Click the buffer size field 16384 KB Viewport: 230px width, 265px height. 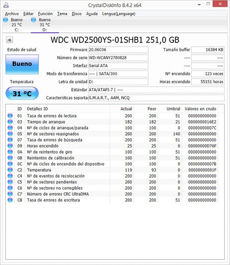coord(208,50)
